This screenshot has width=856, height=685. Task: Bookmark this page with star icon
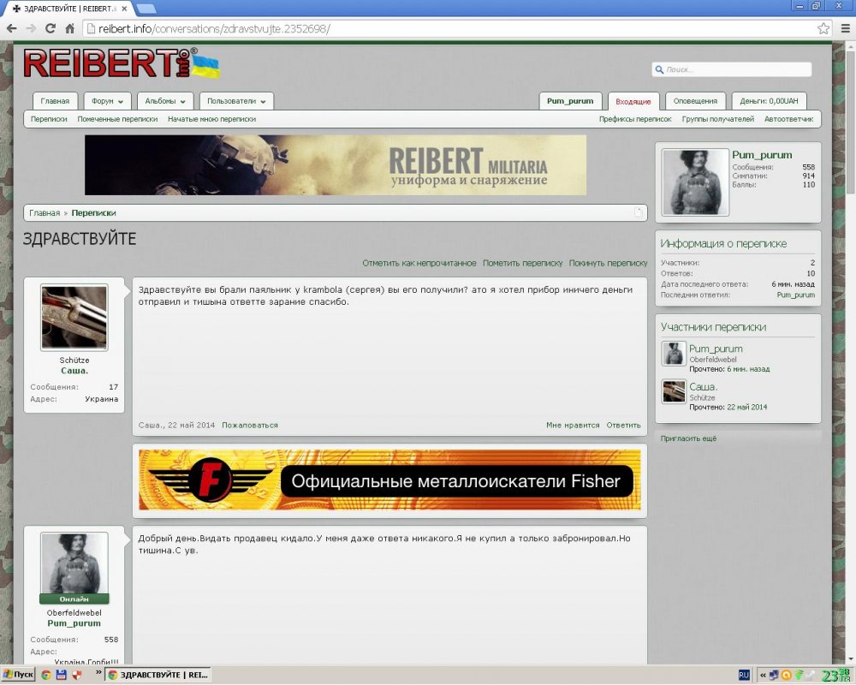pos(823,28)
